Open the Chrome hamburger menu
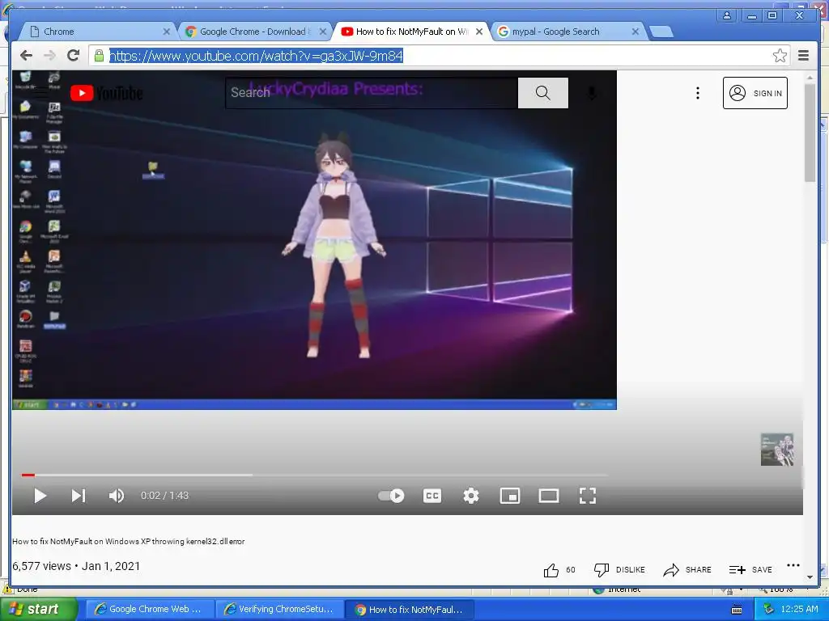The height and width of the screenshot is (621, 829). [x=803, y=56]
